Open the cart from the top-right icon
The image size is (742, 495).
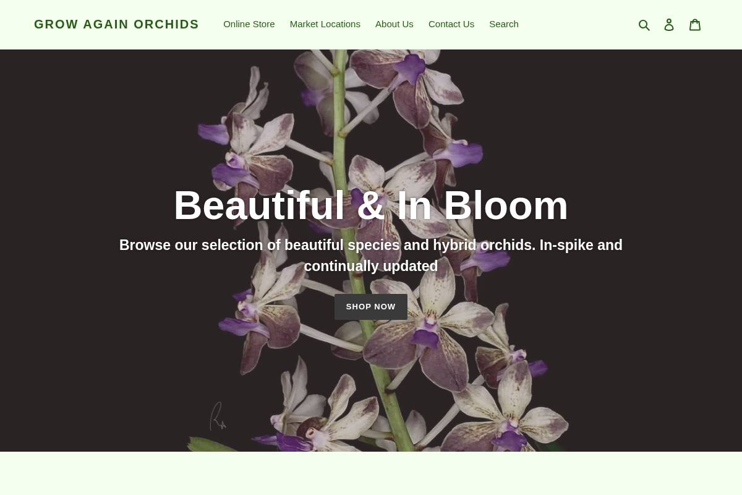695,24
